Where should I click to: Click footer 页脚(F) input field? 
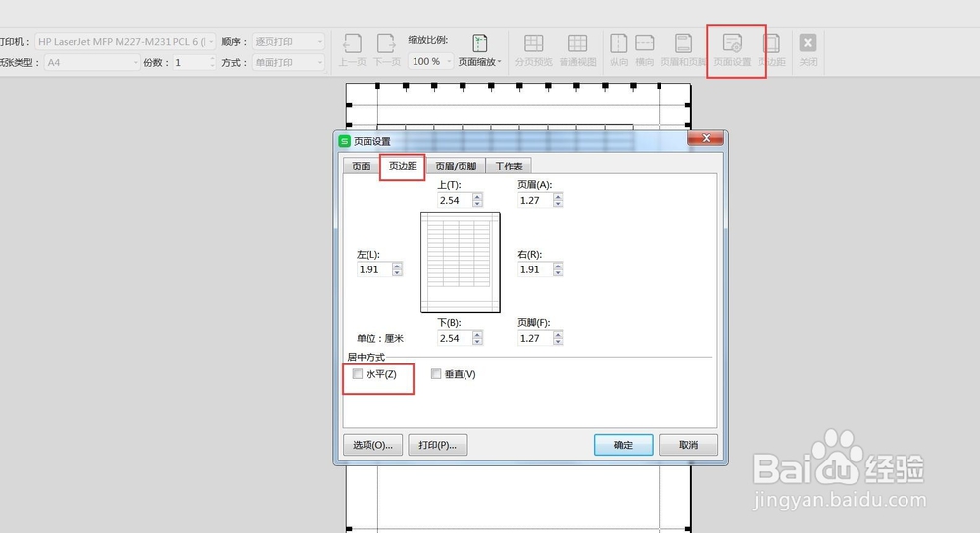click(x=536, y=338)
